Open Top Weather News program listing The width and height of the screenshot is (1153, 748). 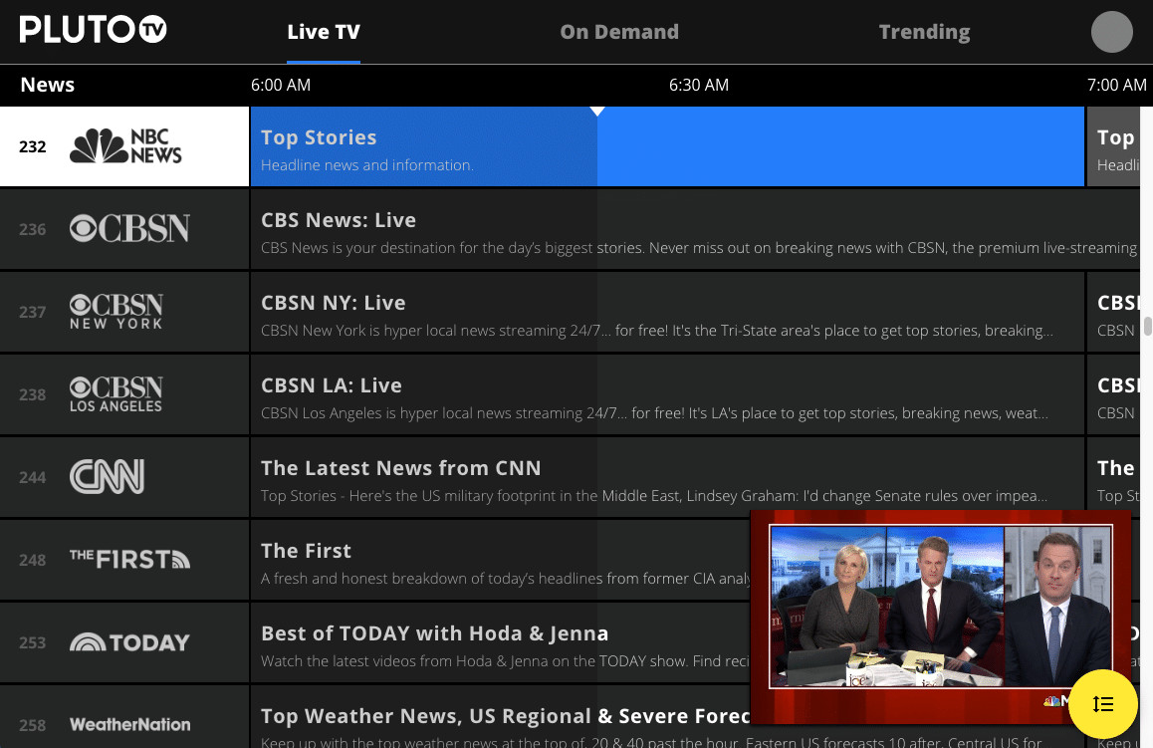coord(500,717)
